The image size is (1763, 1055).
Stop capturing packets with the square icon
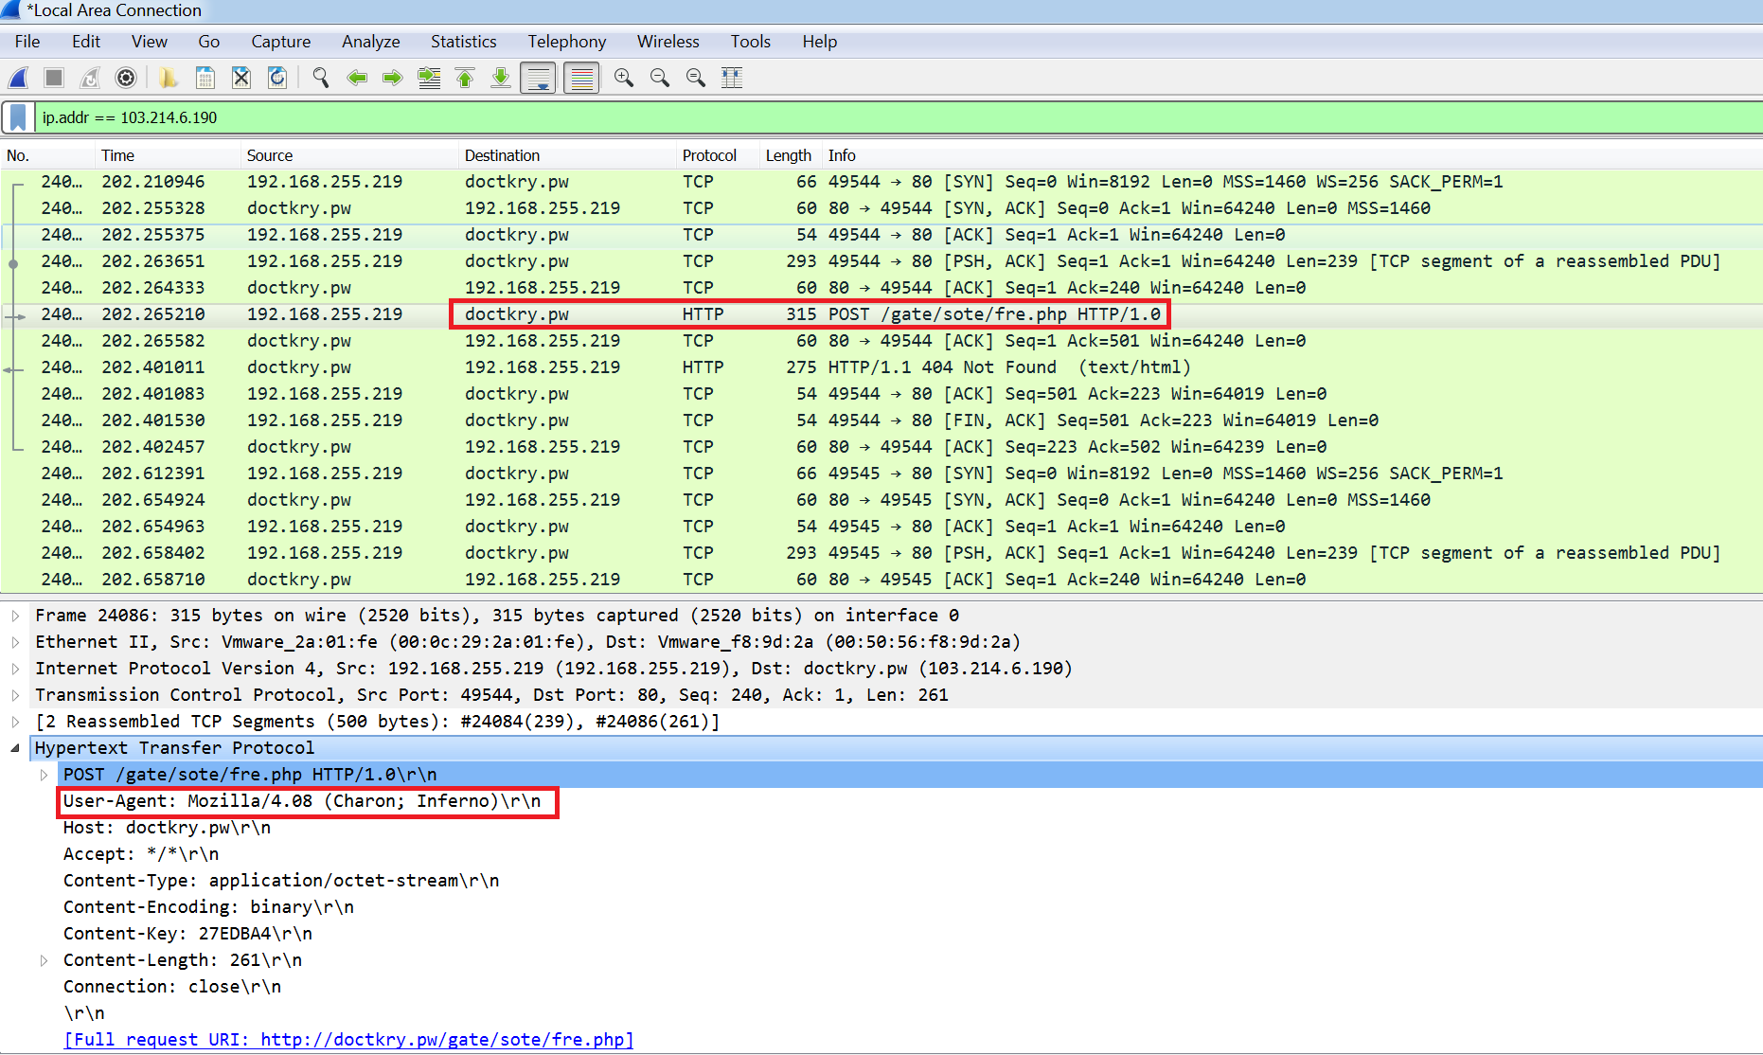pos(54,78)
